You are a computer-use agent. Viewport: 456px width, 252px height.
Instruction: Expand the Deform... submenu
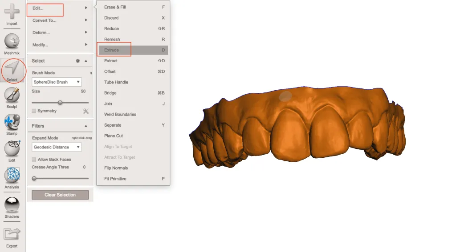(x=60, y=32)
